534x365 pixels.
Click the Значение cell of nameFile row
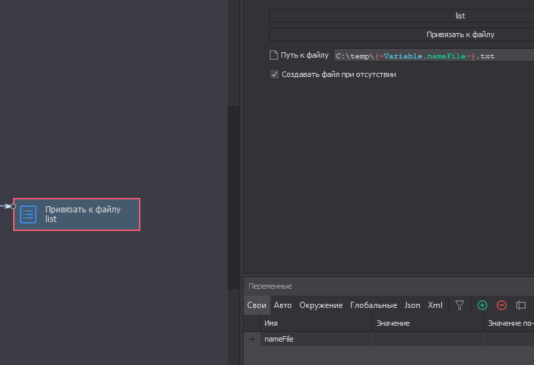click(428, 339)
